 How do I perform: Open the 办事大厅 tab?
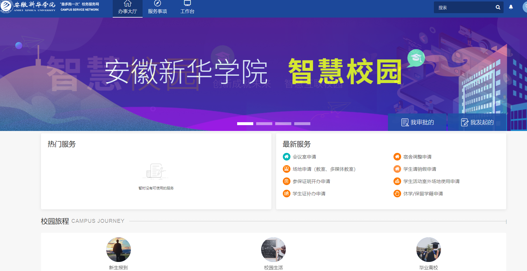127,8
